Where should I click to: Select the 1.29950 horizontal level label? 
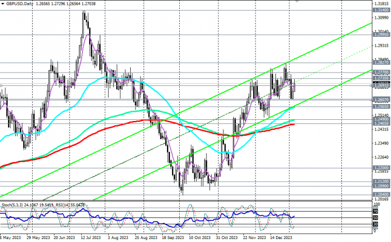381,34
